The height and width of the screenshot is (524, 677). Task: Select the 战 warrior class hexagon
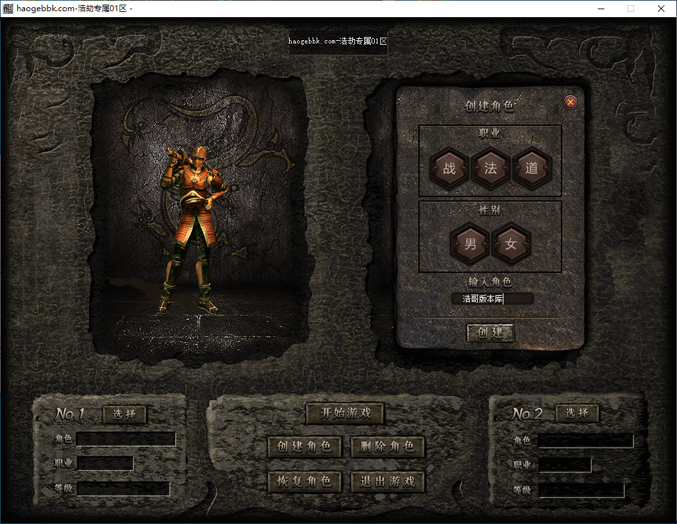tap(449, 168)
